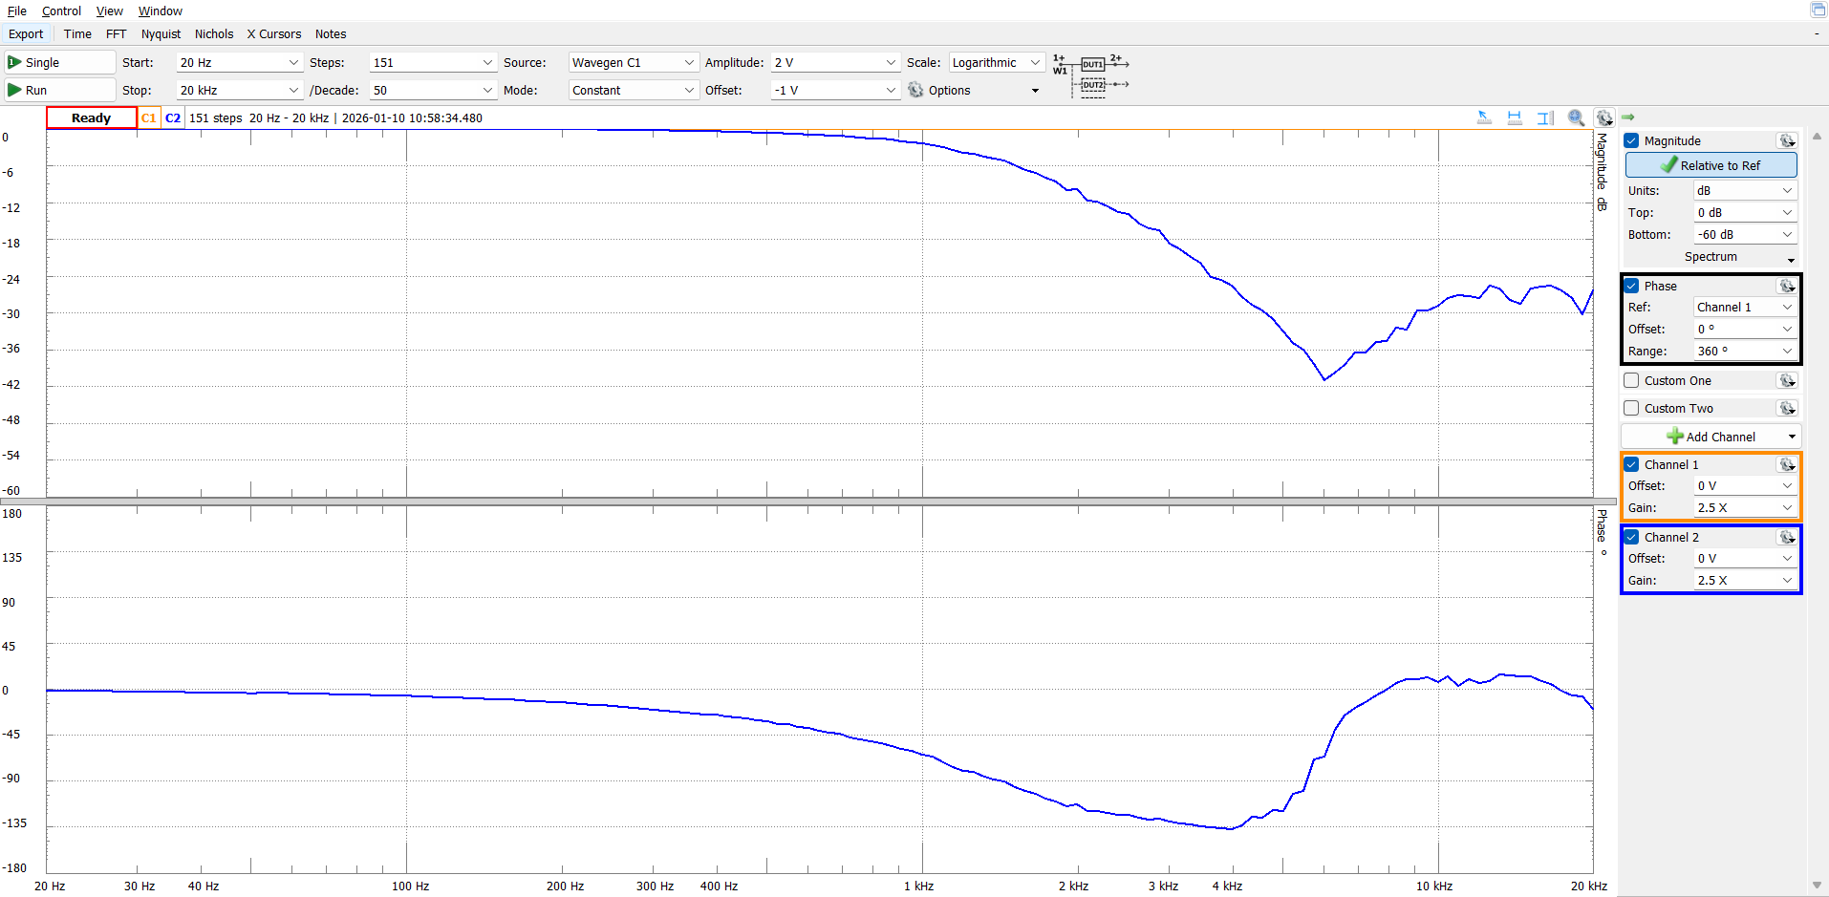Image resolution: width=1829 pixels, height=897 pixels.
Task: Uncheck the Magnitude checkbox
Action: (x=1632, y=140)
